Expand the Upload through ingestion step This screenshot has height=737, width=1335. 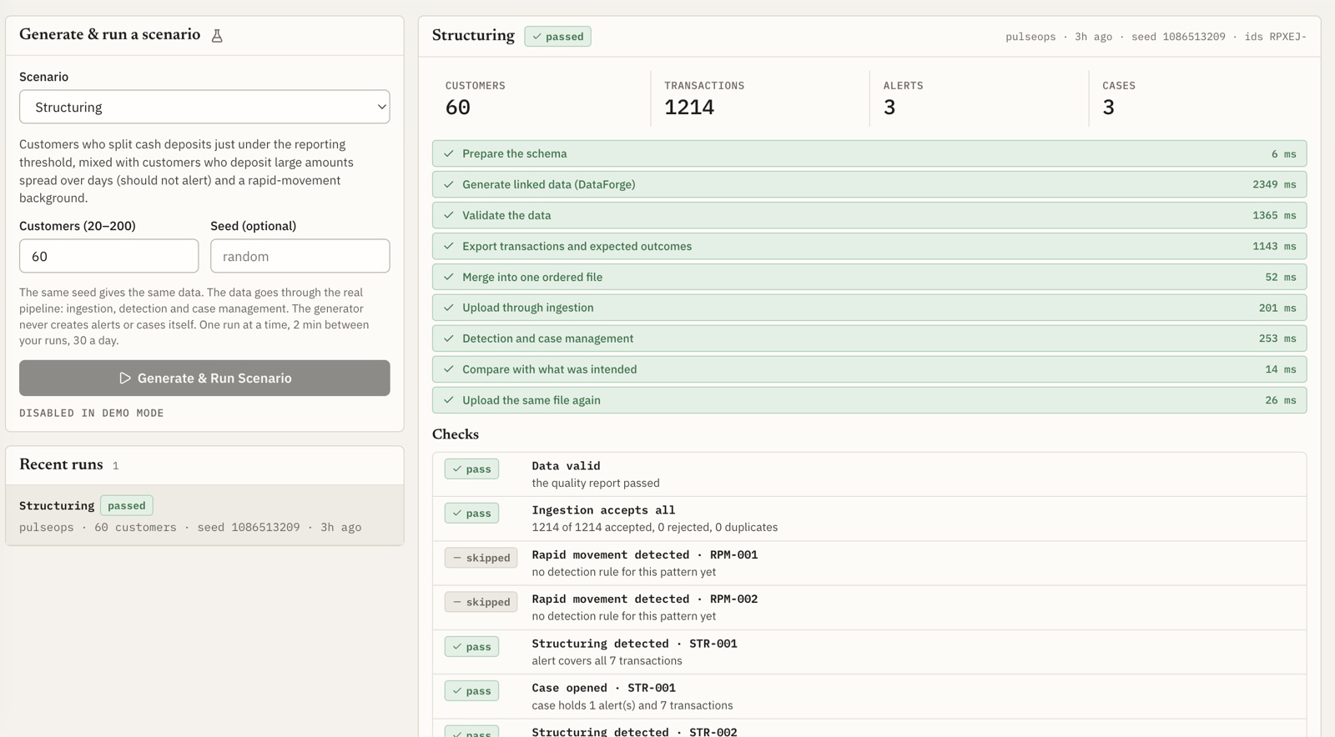(x=869, y=308)
